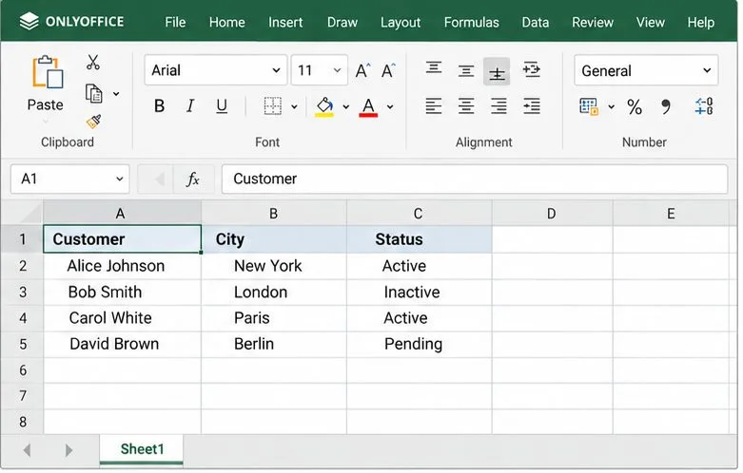
Task: Align cell content to middle
Action: coord(466,71)
